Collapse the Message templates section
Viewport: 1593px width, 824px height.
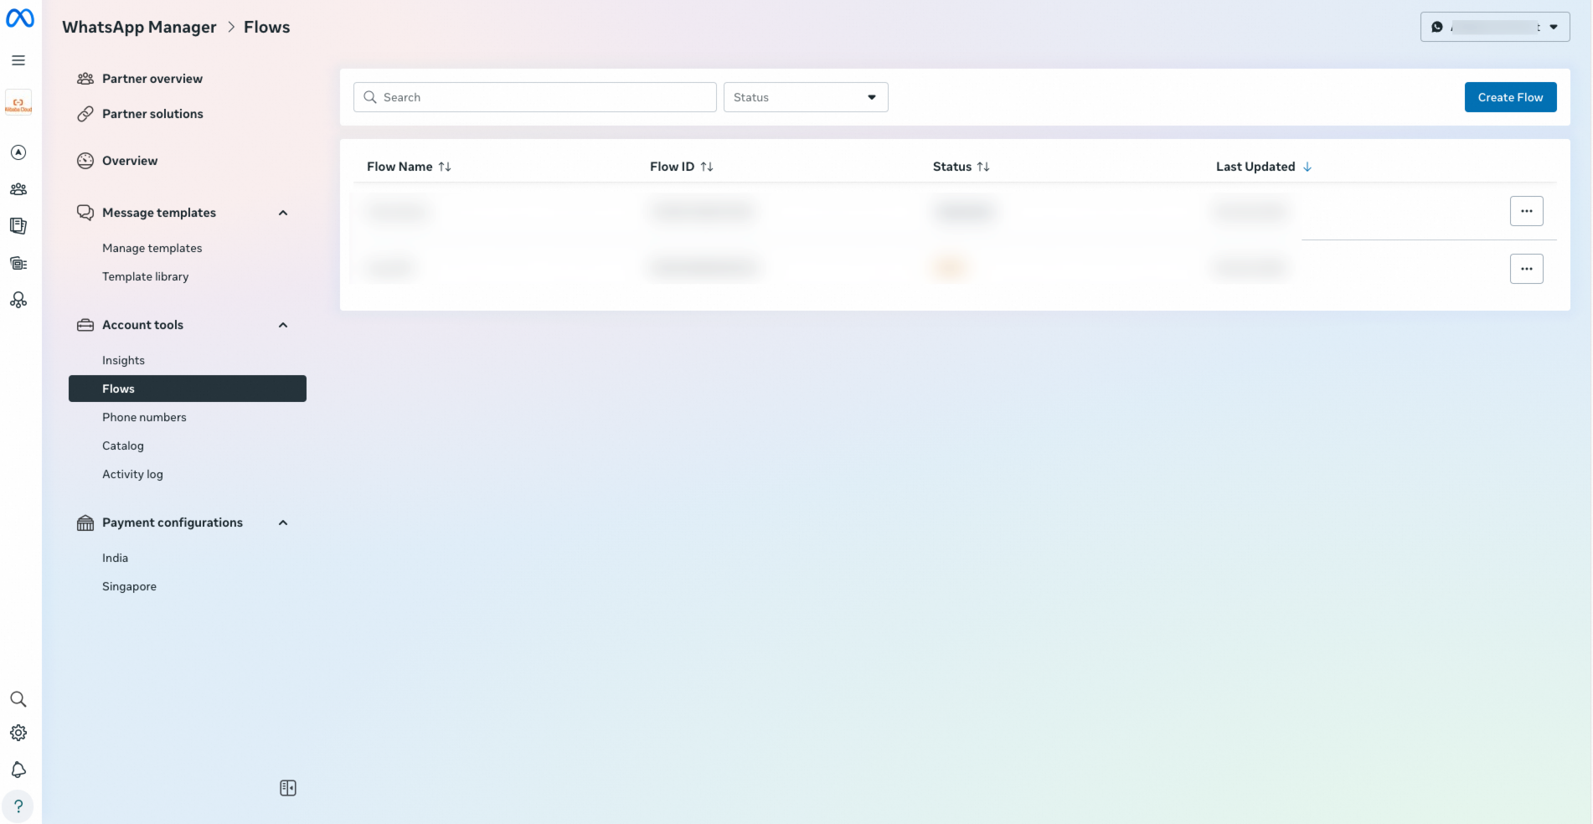coord(283,213)
